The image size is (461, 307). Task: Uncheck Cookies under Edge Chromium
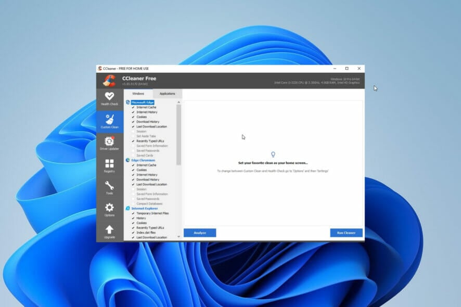[x=133, y=170]
